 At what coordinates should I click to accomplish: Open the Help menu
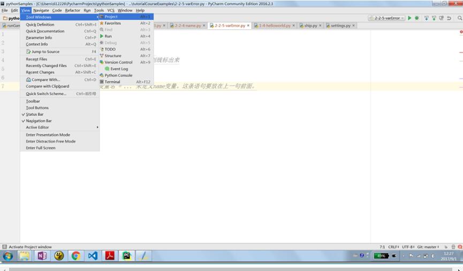[x=140, y=10]
